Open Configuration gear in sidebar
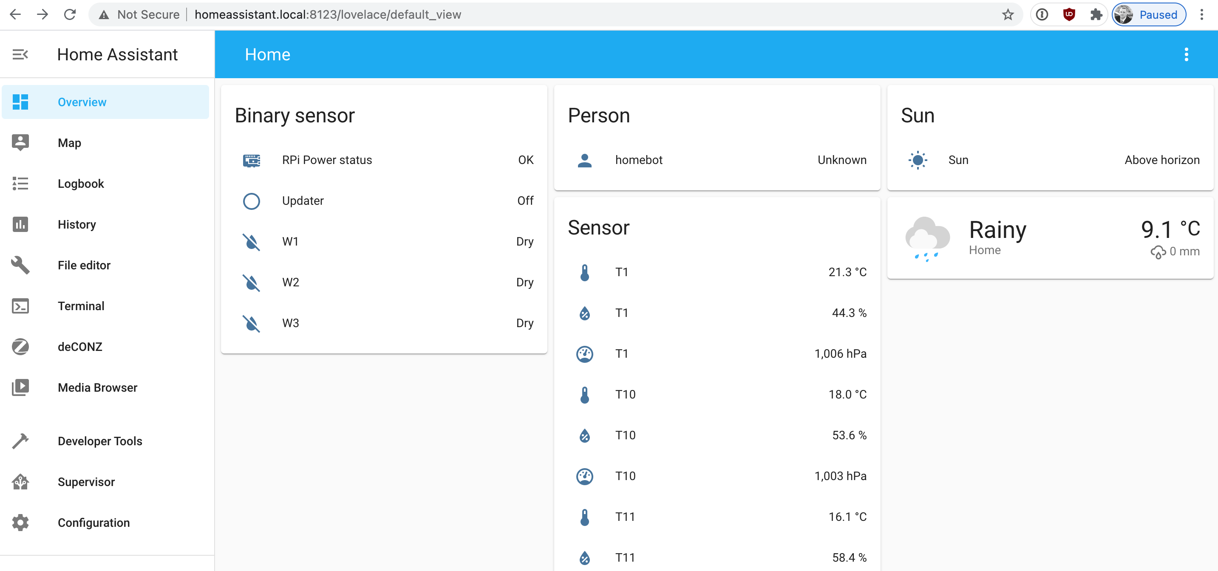Viewport: 1218px width, 571px height. point(20,522)
